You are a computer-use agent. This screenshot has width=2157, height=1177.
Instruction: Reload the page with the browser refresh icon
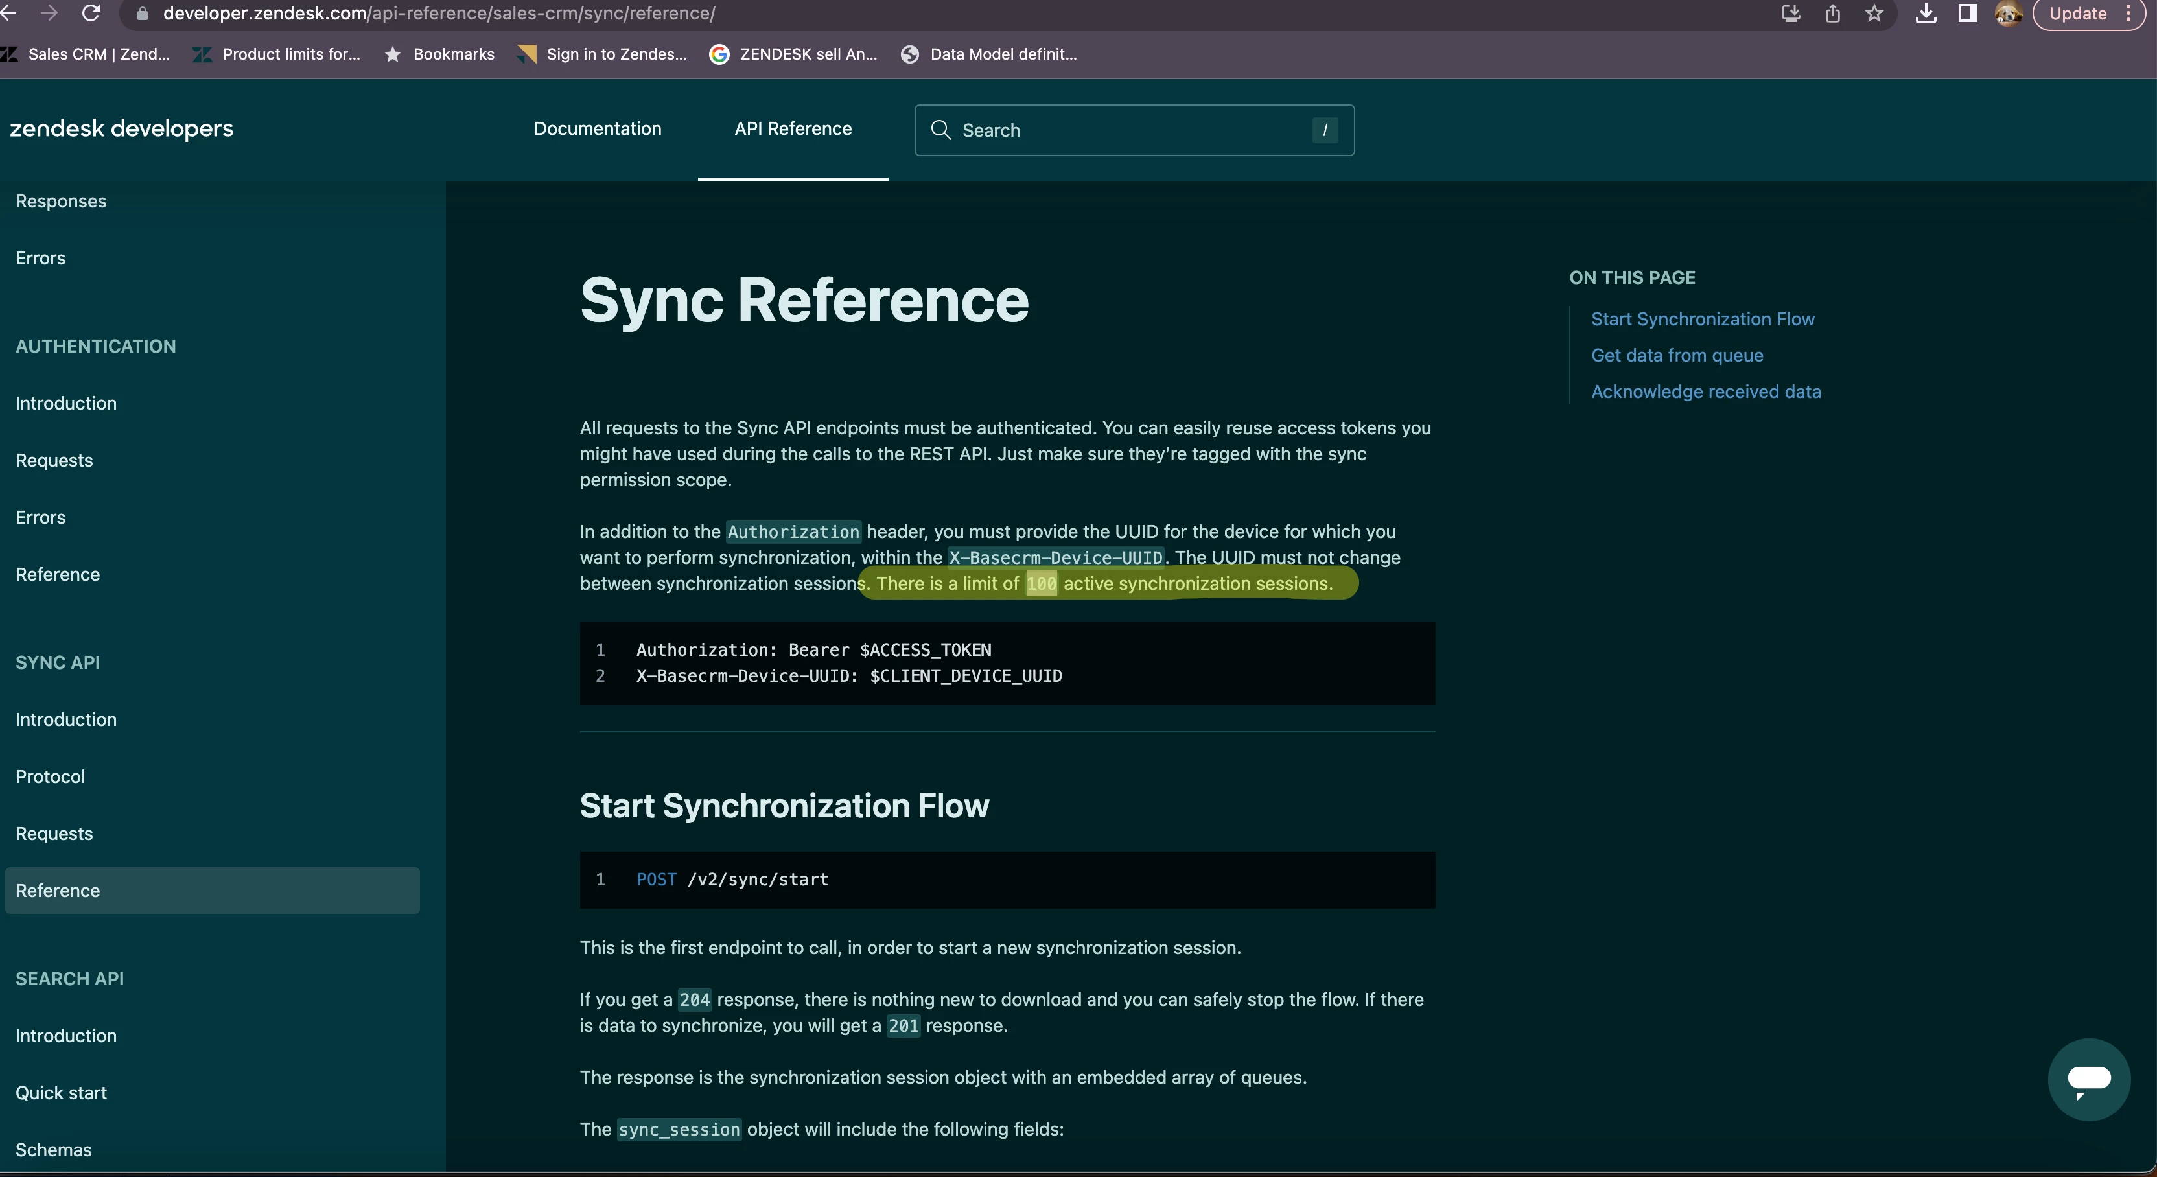click(x=91, y=12)
